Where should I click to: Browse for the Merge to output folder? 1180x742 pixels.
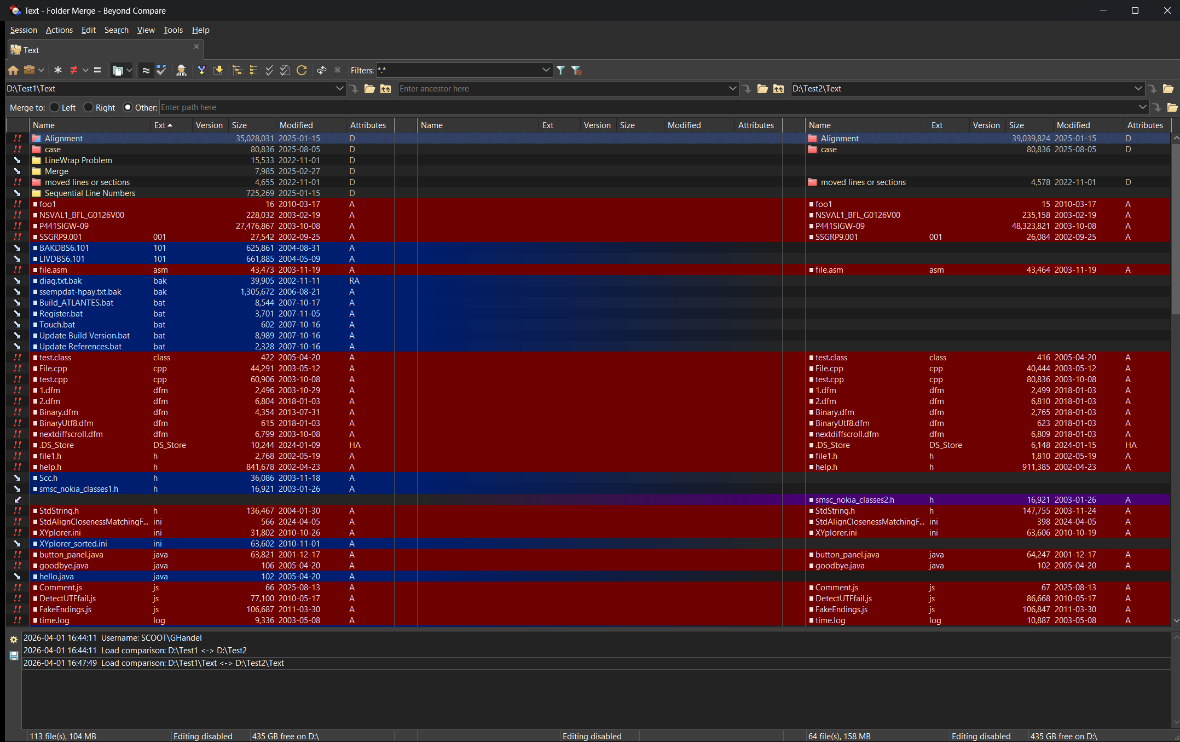(1172, 107)
